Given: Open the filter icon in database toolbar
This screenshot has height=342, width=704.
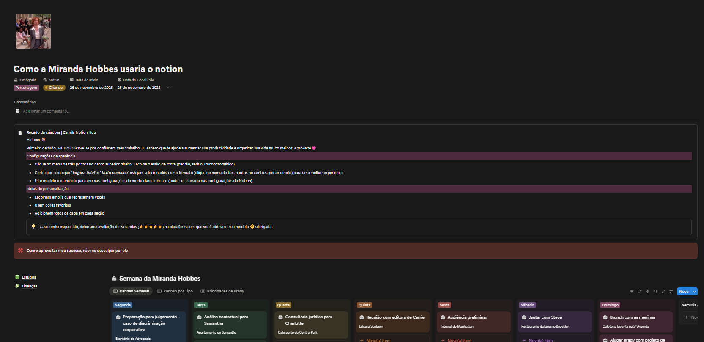Looking at the screenshot, I should tap(632, 292).
